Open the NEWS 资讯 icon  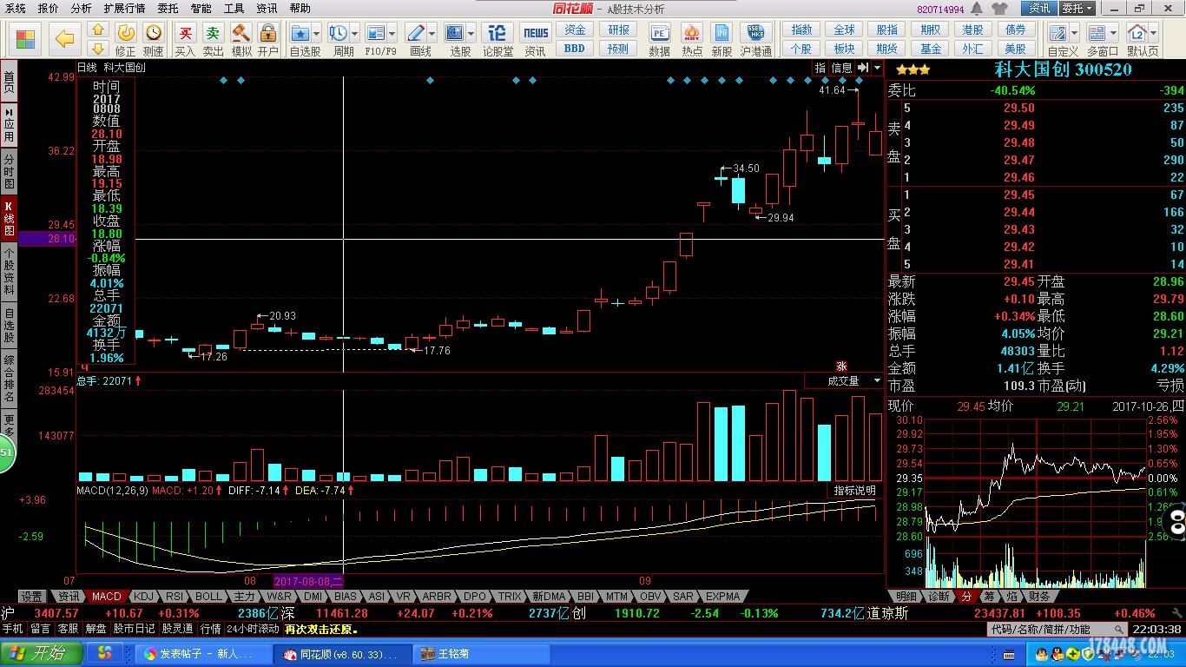(536, 33)
